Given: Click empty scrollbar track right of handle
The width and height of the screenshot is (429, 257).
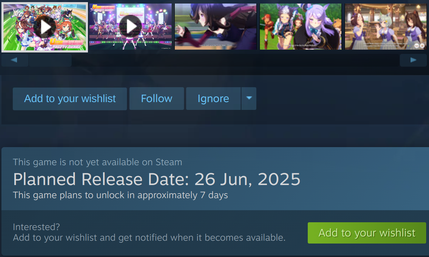Looking at the screenshot, I should [235, 60].
